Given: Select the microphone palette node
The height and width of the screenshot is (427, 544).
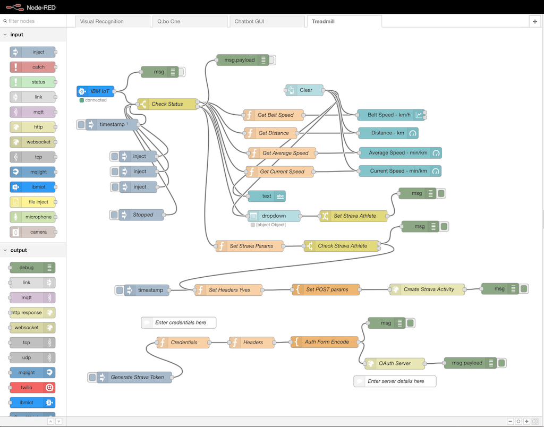Looking at the screenshot, I should (32, 217).
